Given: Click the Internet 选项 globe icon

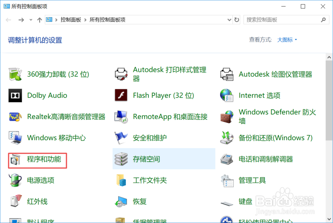Looking at the screenshot, I should pyautogui.click(x=227, y=95).
